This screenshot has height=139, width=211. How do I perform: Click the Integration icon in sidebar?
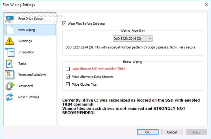coord(10,52)
